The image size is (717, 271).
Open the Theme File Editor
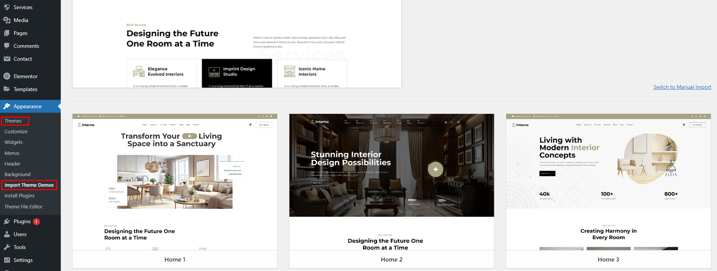(x=23, y=206)
